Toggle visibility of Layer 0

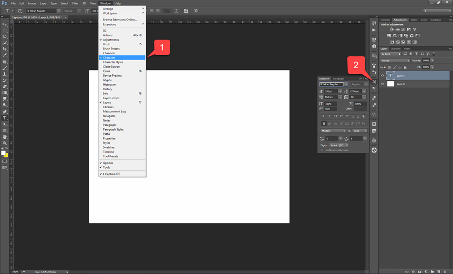pyautogui.click(x=382, y=84)
